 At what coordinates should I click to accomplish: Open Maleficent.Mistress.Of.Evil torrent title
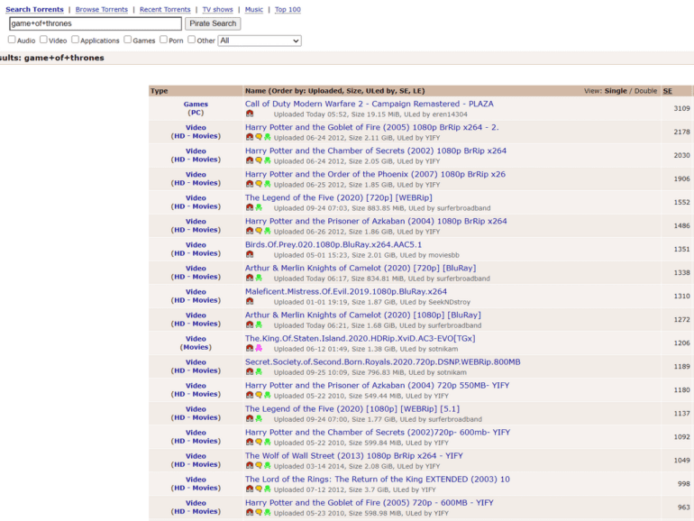346,291
